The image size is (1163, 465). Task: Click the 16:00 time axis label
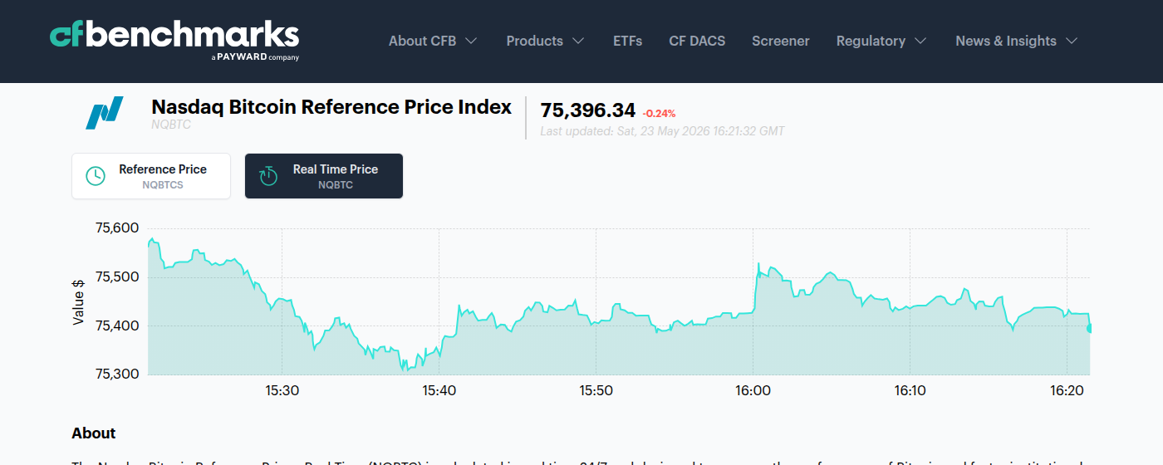click(753, 390)
